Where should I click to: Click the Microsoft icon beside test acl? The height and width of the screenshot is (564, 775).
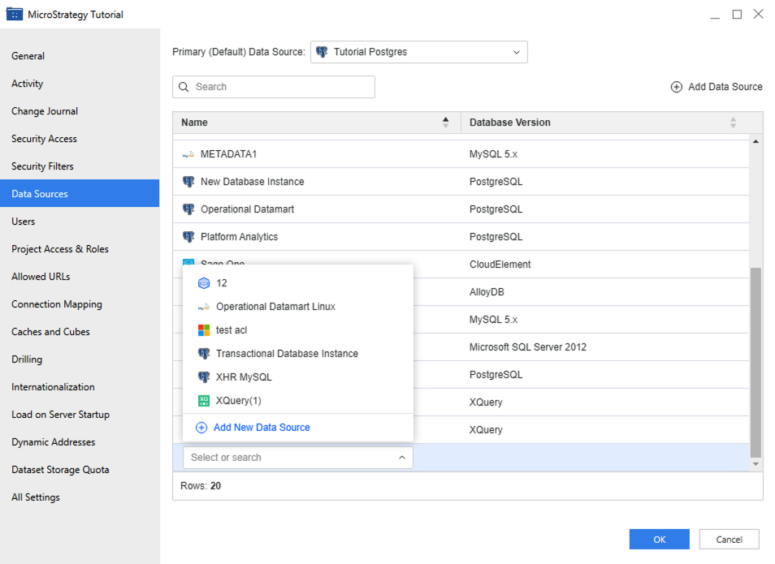click(204, 330)
